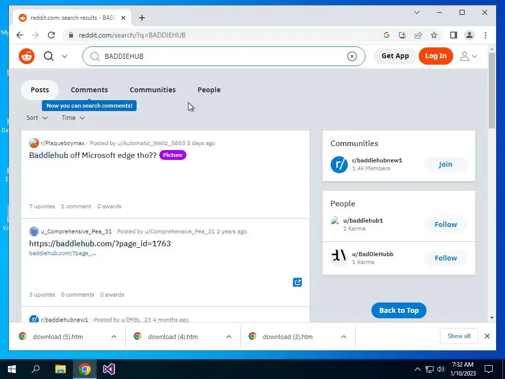505x379 pixels.
Task: Open download (5).htm options chevron
Action: (x=114, y=337)
